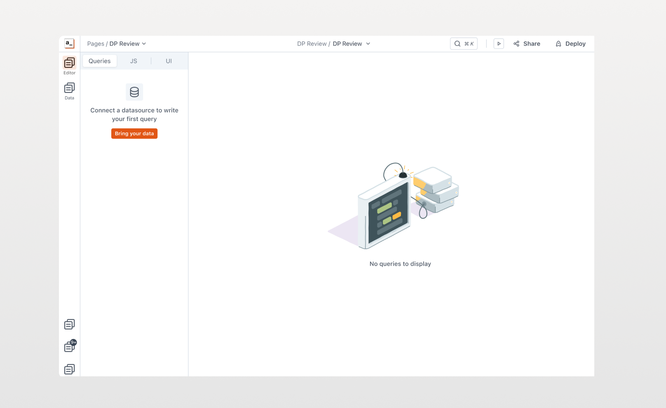Click the database icon above Connect a datasource

coord(134,92)
